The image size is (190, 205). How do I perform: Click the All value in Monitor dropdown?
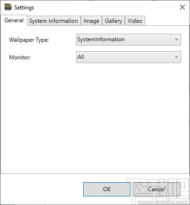81,57
